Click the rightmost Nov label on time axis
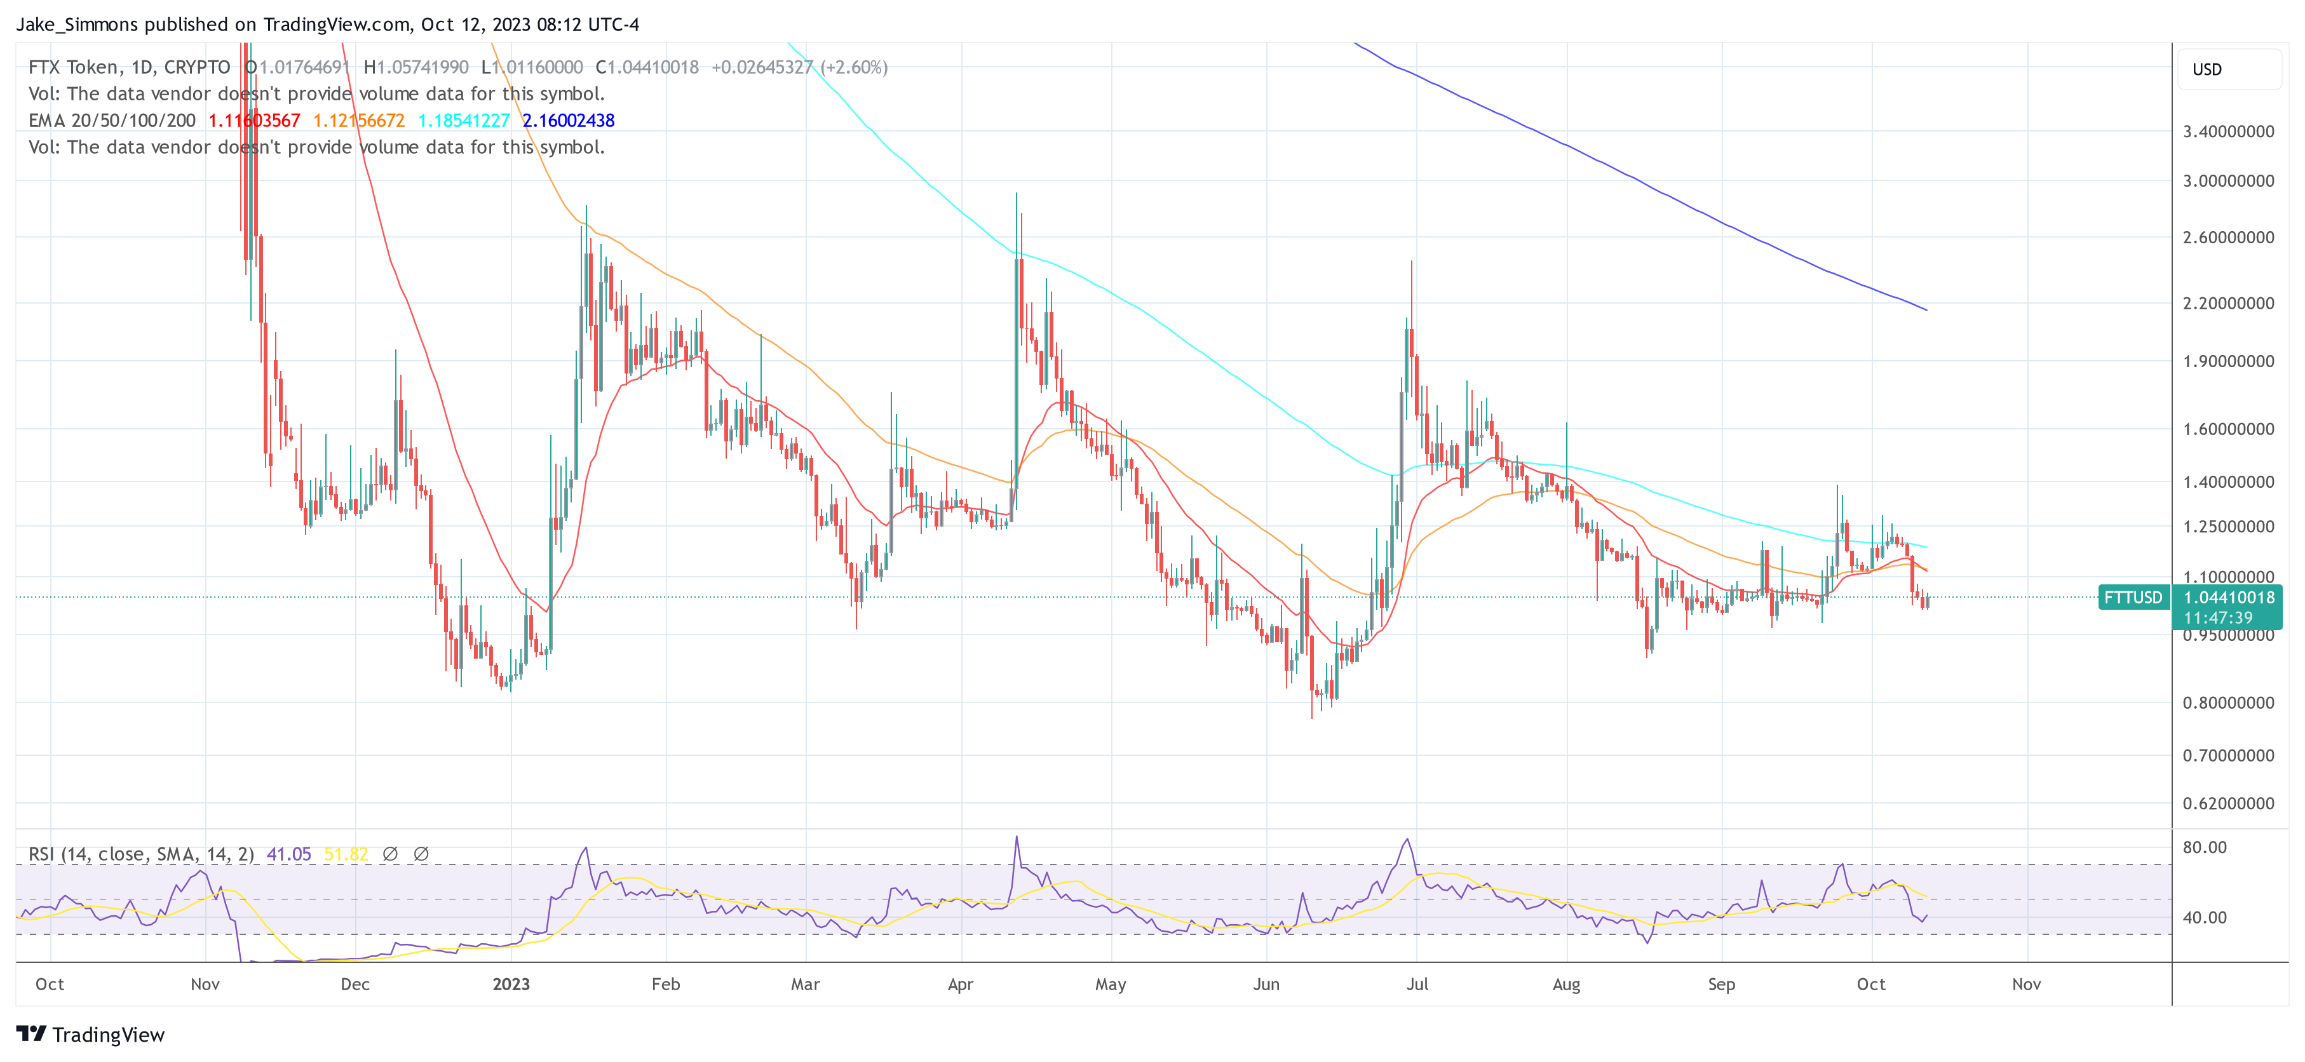The height and width of the screenshot is (1062, 2305). pos(2026,984)
